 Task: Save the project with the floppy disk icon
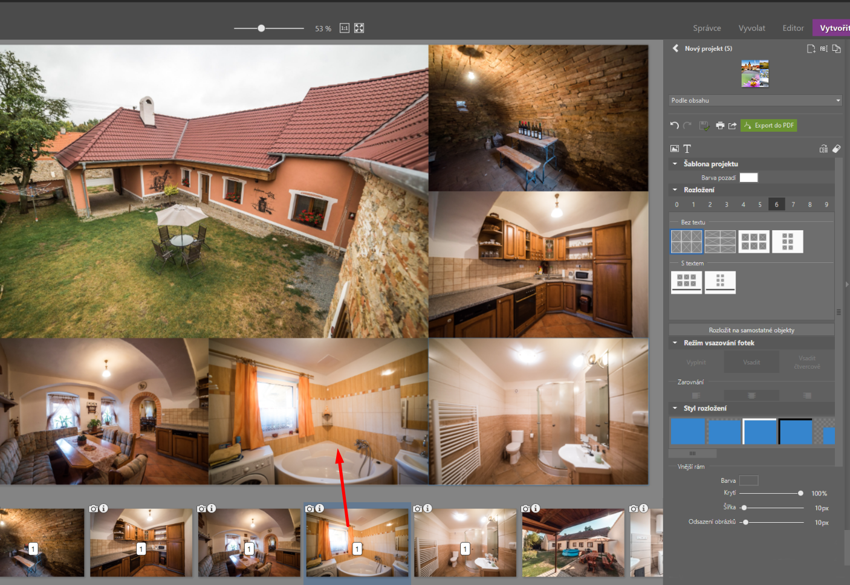(x=704, y=125)
